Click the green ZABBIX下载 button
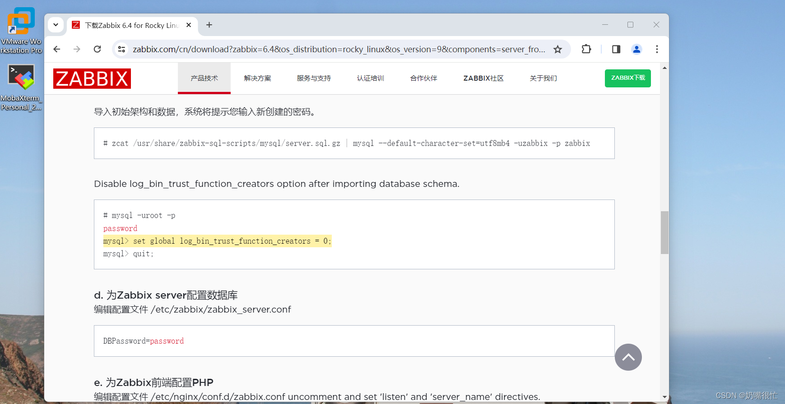785x404 pixels. pyautogui.click(x=628, y=78)
